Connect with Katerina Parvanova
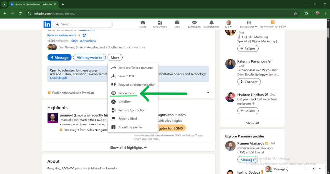The width and height of the screenshot is (330, 174). [x=249, y=82]
